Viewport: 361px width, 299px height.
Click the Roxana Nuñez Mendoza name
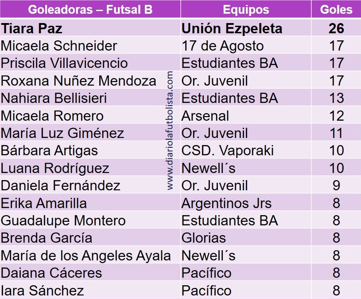pyautogui.click(x=78, y=81)
